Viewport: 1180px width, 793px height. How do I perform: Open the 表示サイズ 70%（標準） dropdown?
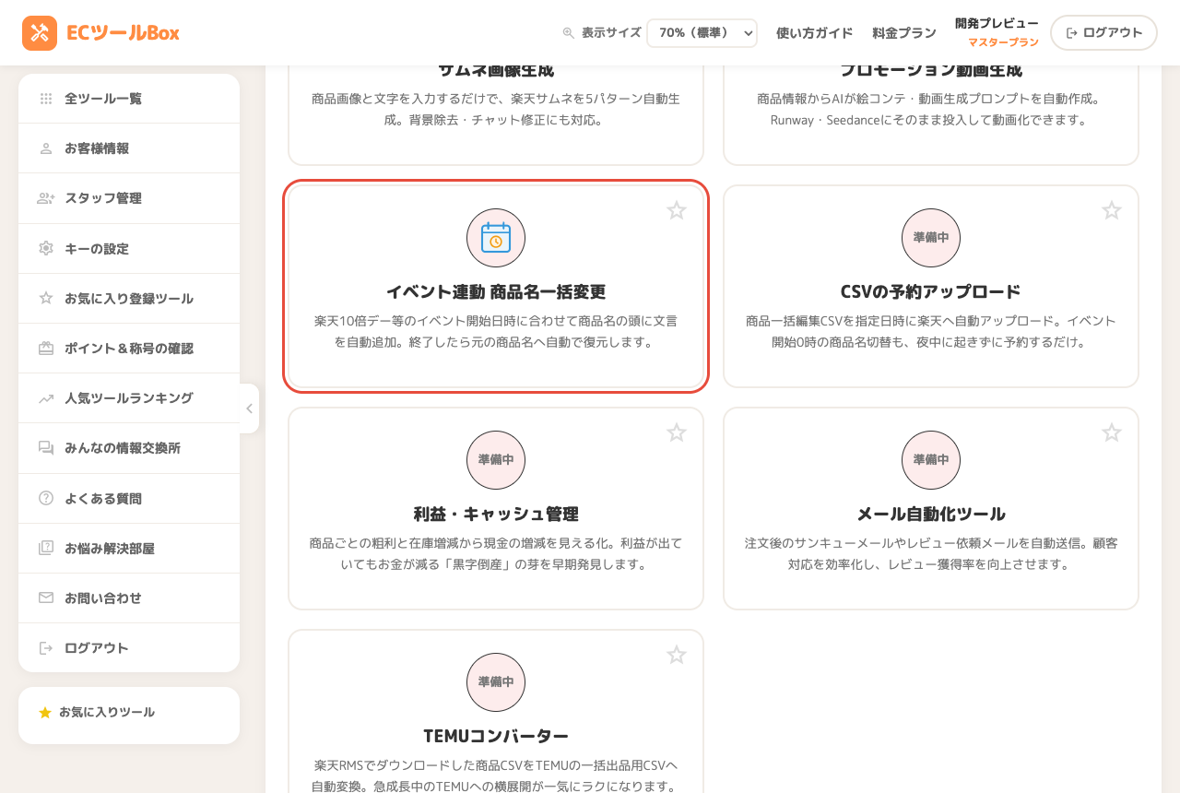point(702,33)
